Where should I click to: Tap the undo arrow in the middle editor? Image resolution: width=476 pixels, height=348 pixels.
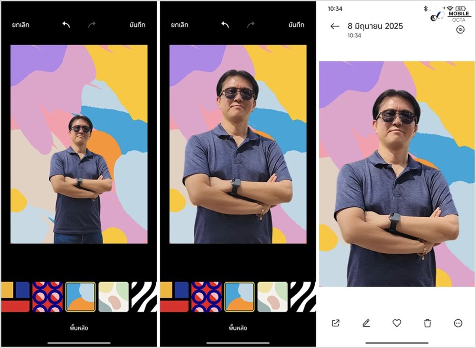[x=225, y=25]
